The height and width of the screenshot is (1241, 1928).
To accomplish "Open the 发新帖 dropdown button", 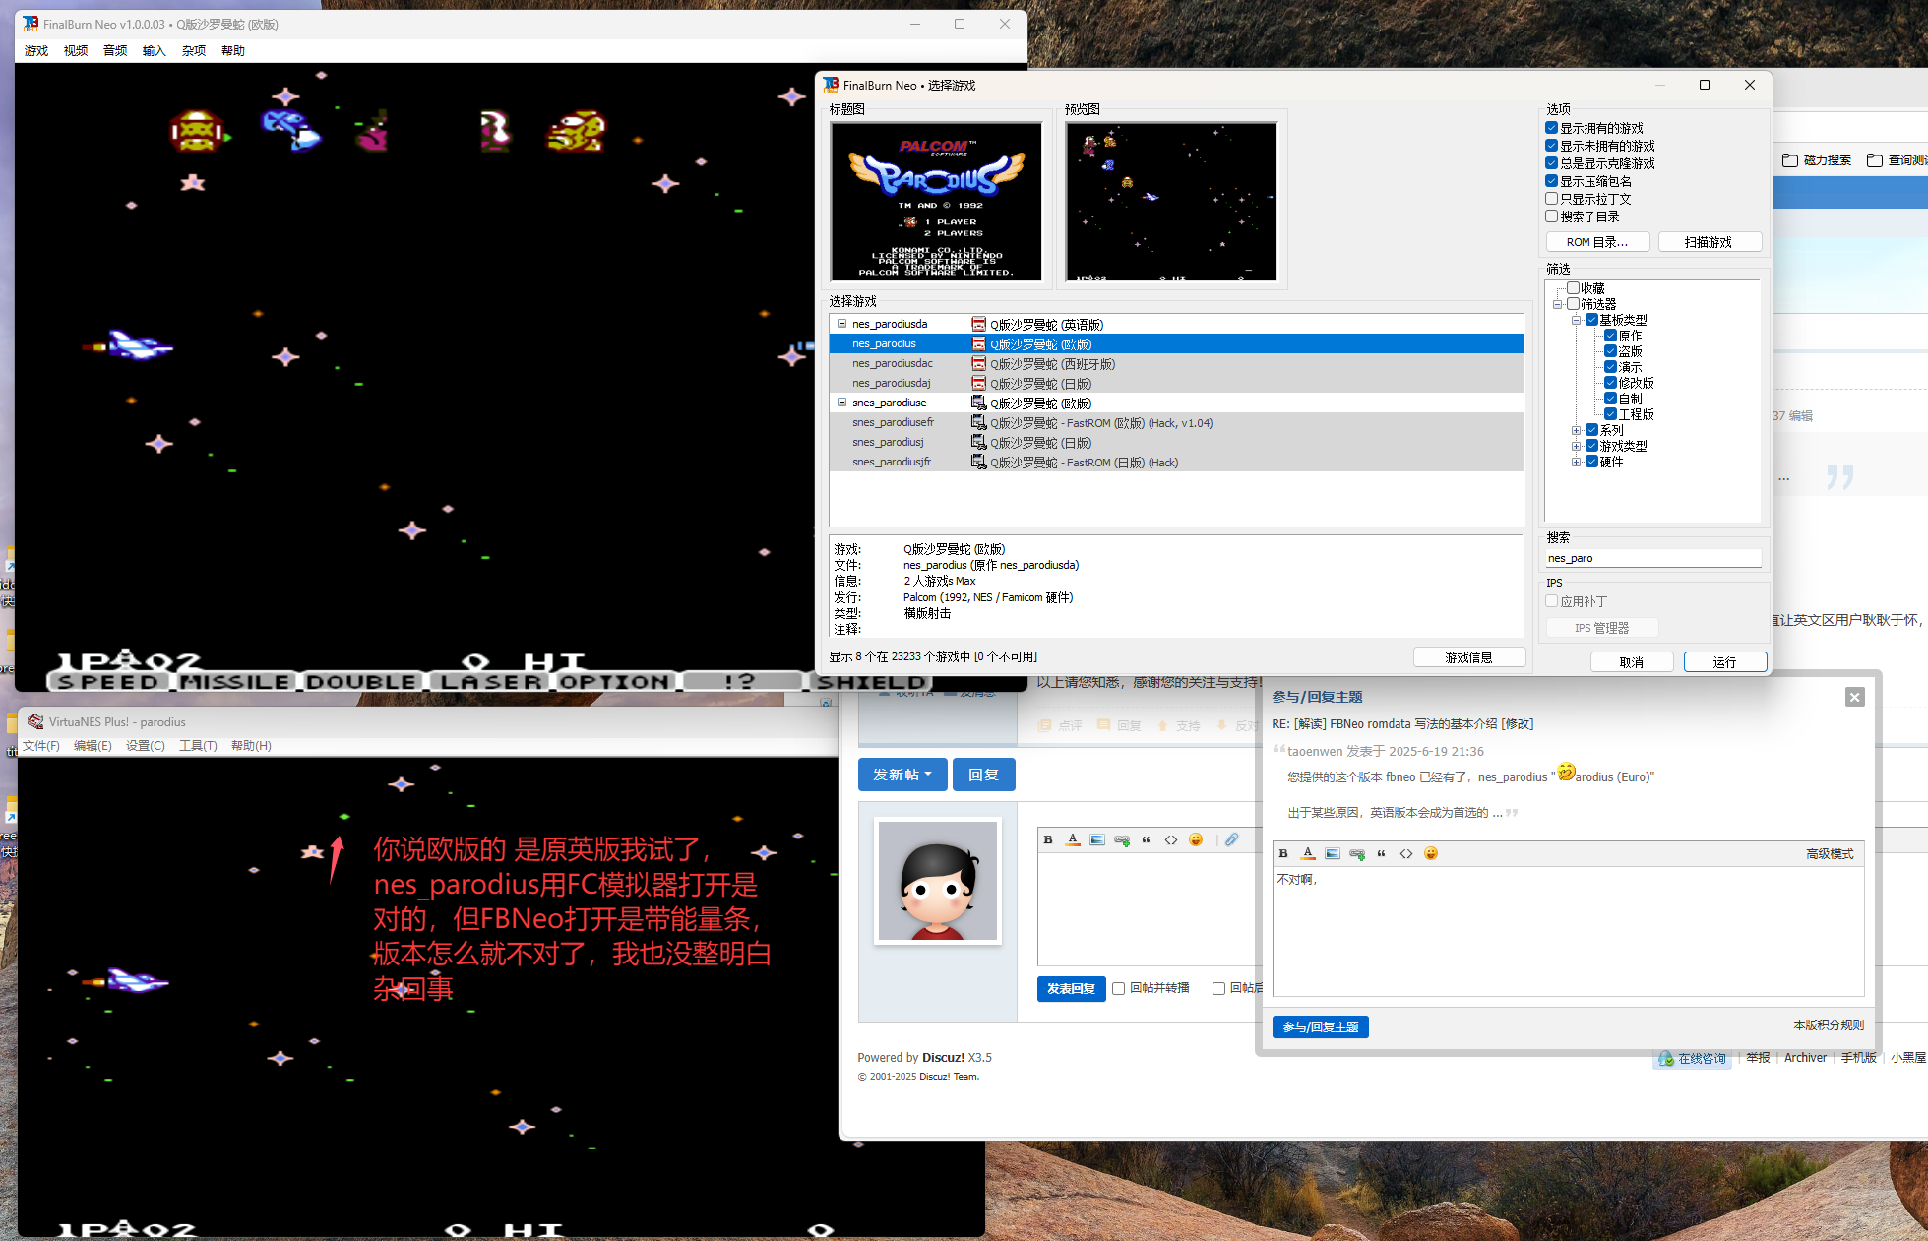I will point(902,775).
